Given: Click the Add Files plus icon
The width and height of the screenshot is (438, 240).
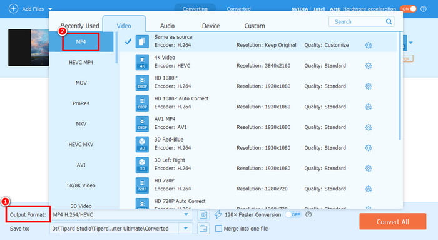Looking at the screenshot, I should (13, 8).
